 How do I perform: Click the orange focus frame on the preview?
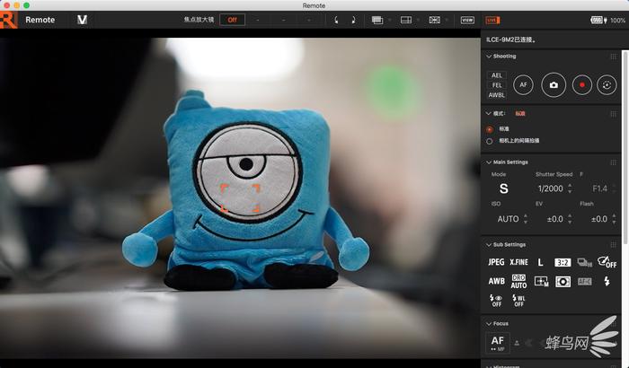tap(240, 197)
